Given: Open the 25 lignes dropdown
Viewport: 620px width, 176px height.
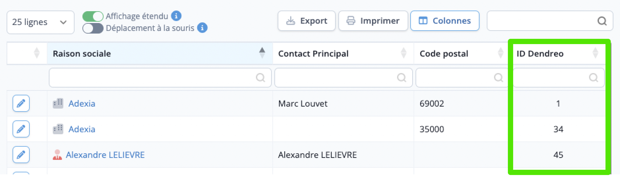Looking at the screenshot, I should tap(41, 22).
